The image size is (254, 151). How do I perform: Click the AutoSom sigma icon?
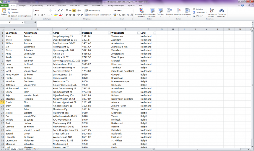click(x=194, y=9)
